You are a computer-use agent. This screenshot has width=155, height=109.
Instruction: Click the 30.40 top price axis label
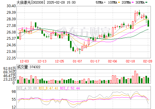[x=11, y=6]
